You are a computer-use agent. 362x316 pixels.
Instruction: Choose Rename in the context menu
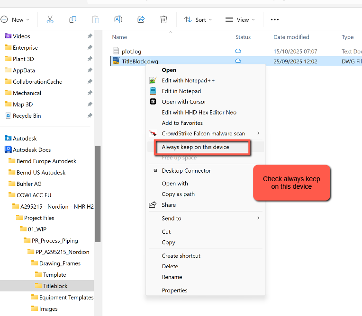coord(172,277)
